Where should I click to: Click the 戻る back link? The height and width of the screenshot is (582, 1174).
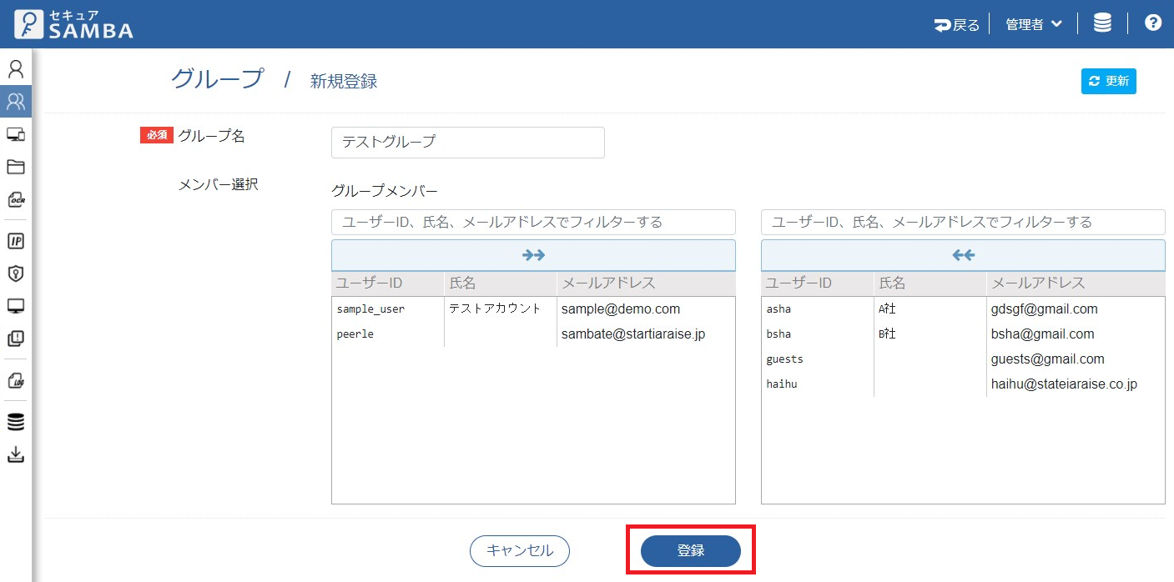coord(957,24)
